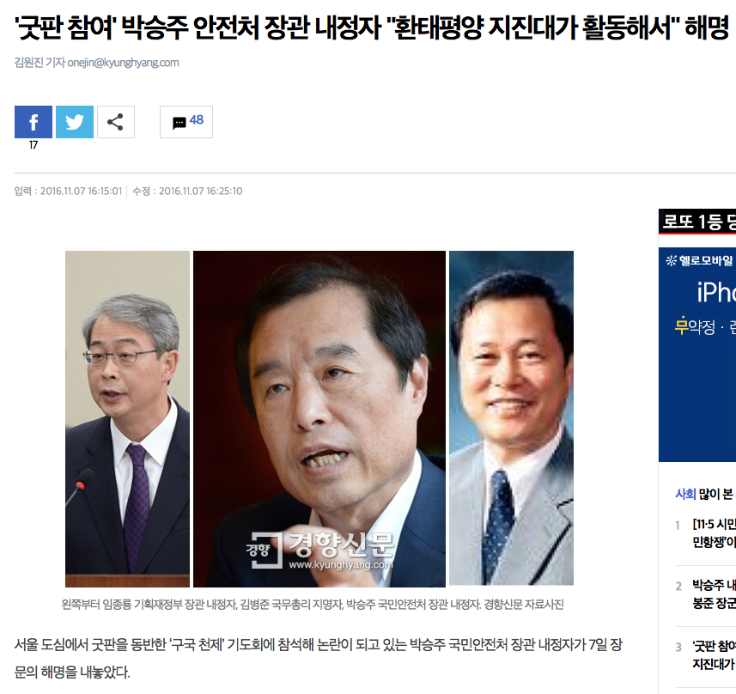Click the Facebook share count 17
This screenshot has width=736, height=694.
[33, 145]
